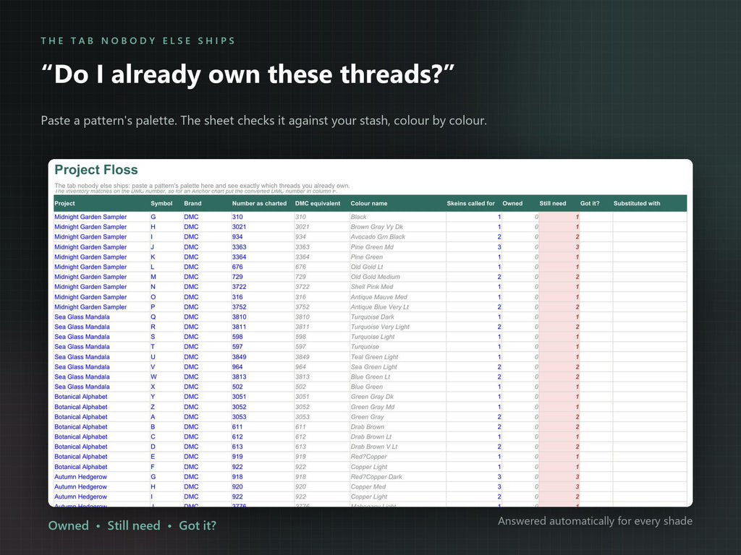Select the 'Pine Green Md' cell

[x=372, y=247]
